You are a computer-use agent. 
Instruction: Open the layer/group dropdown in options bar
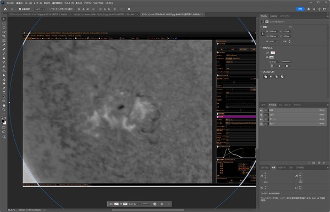[40, 9]
